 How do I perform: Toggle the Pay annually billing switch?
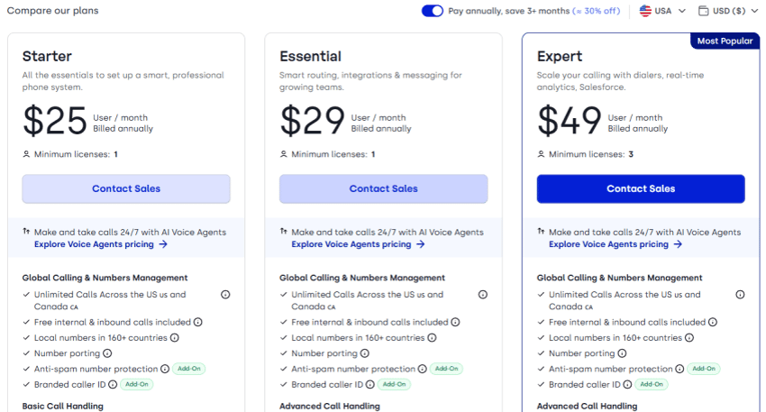pos(433,11)
